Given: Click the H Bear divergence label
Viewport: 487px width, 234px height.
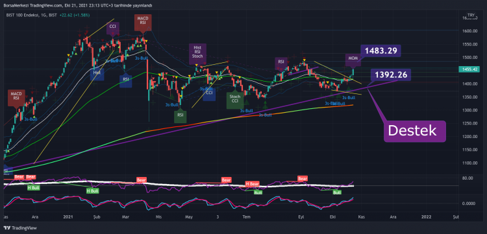Looking at the screenshot, I should point(251,183).
